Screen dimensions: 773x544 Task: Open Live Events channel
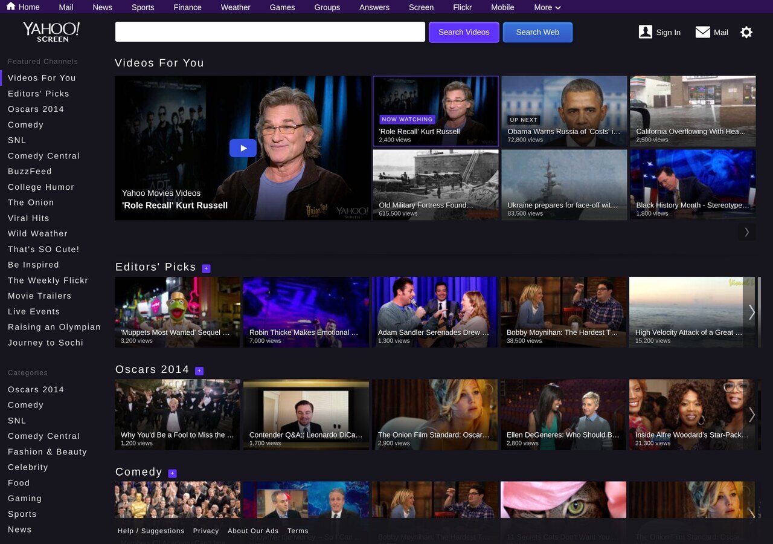34,312
